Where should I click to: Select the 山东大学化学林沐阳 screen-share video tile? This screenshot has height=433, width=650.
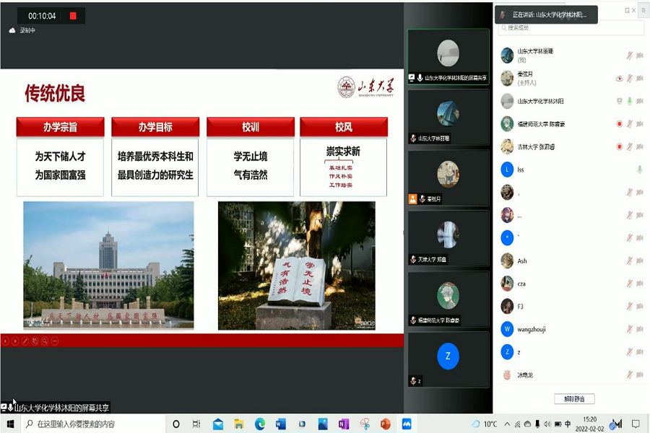pyautogui.click(x=448, y=56)
